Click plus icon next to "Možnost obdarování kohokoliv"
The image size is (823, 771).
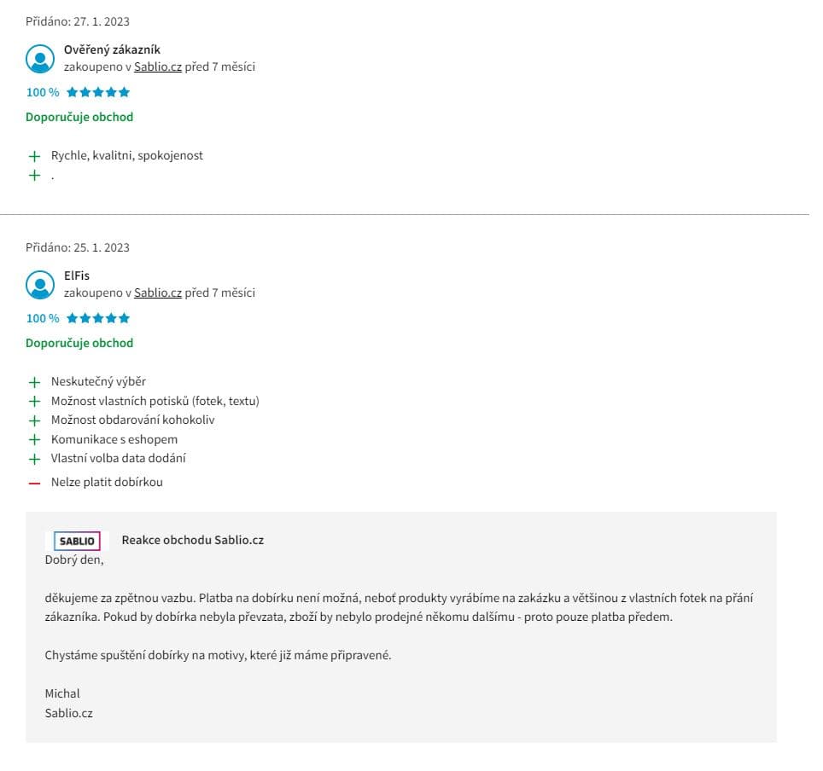[x=34, y=420]
